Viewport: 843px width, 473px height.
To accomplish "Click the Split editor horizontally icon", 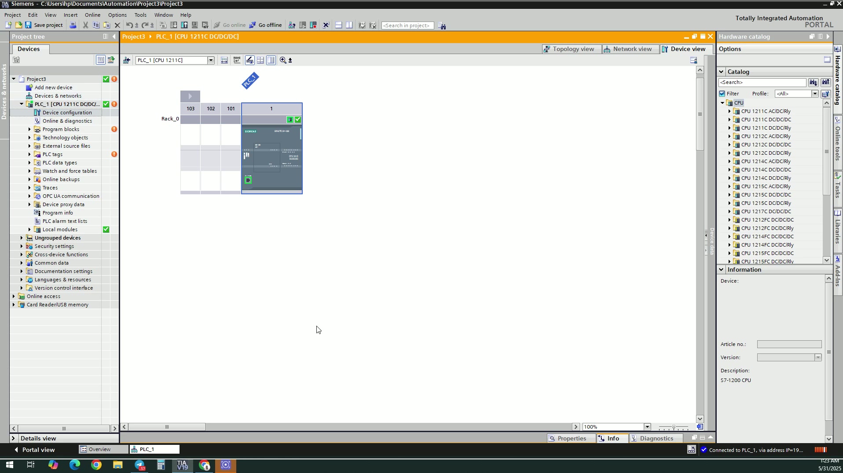I will [338, 25].
